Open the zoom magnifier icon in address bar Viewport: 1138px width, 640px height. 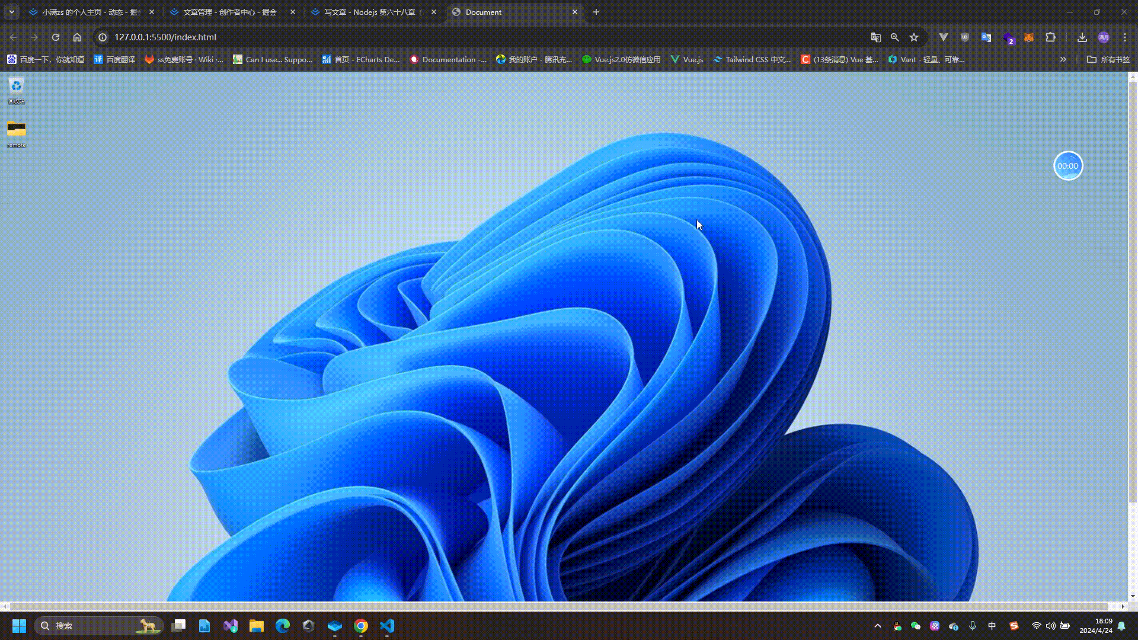(x=895, y=37)
